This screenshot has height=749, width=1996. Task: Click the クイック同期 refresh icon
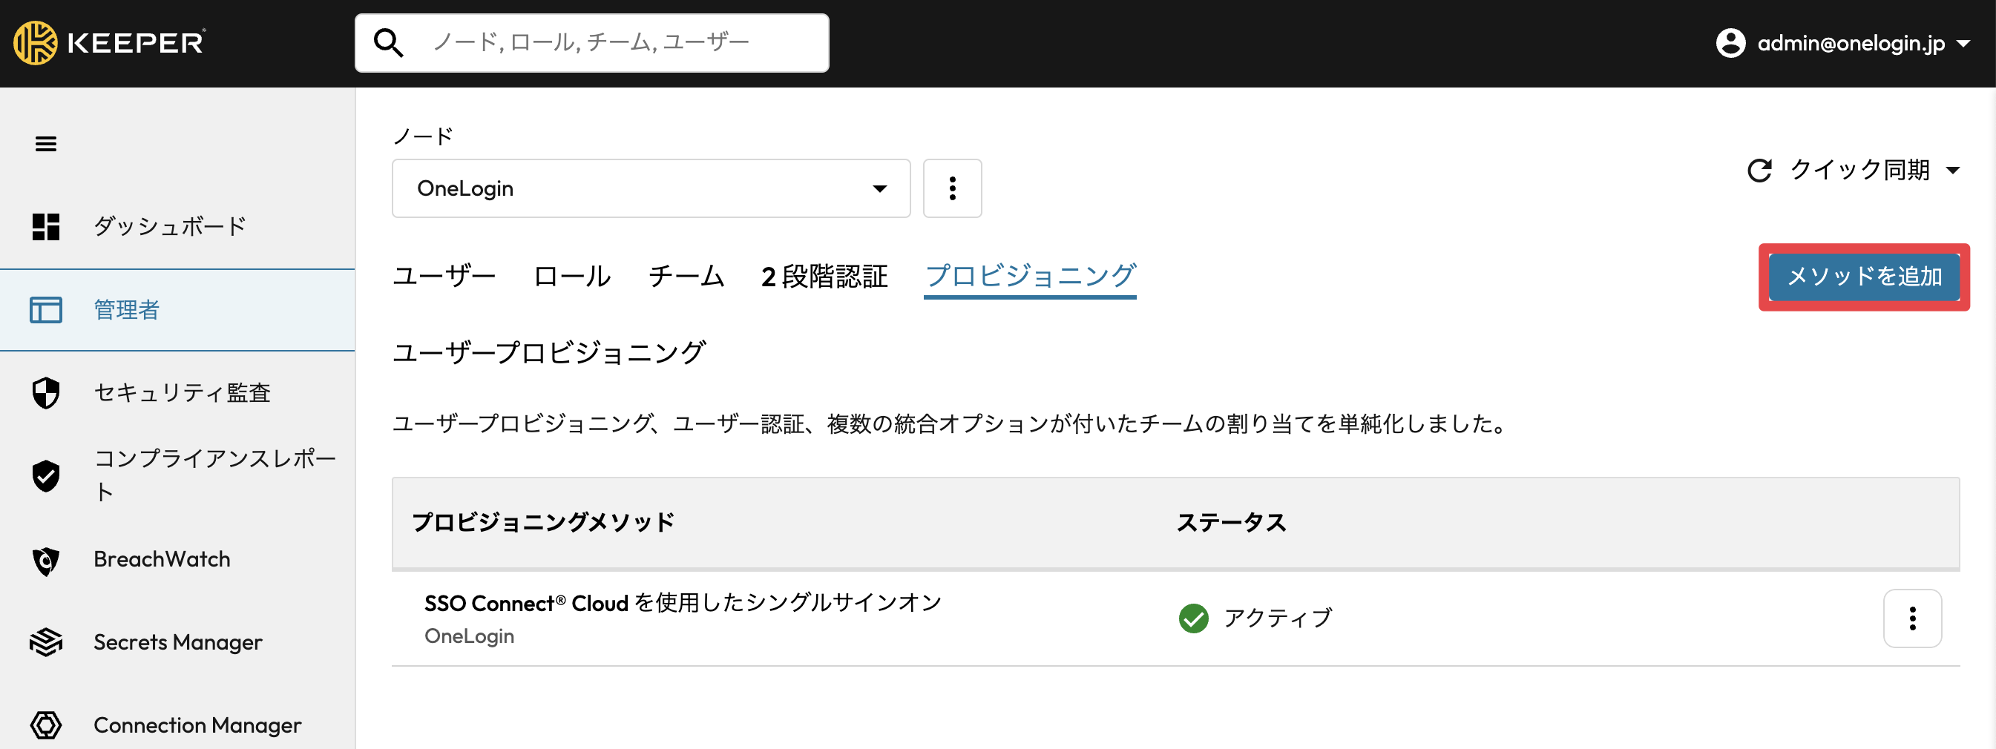click(x=1759, y=171)
